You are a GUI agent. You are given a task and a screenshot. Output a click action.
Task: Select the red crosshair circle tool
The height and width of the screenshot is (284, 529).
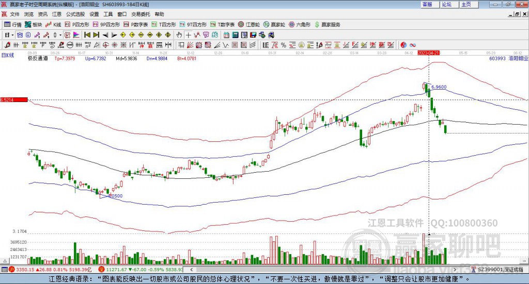[105, 45]
